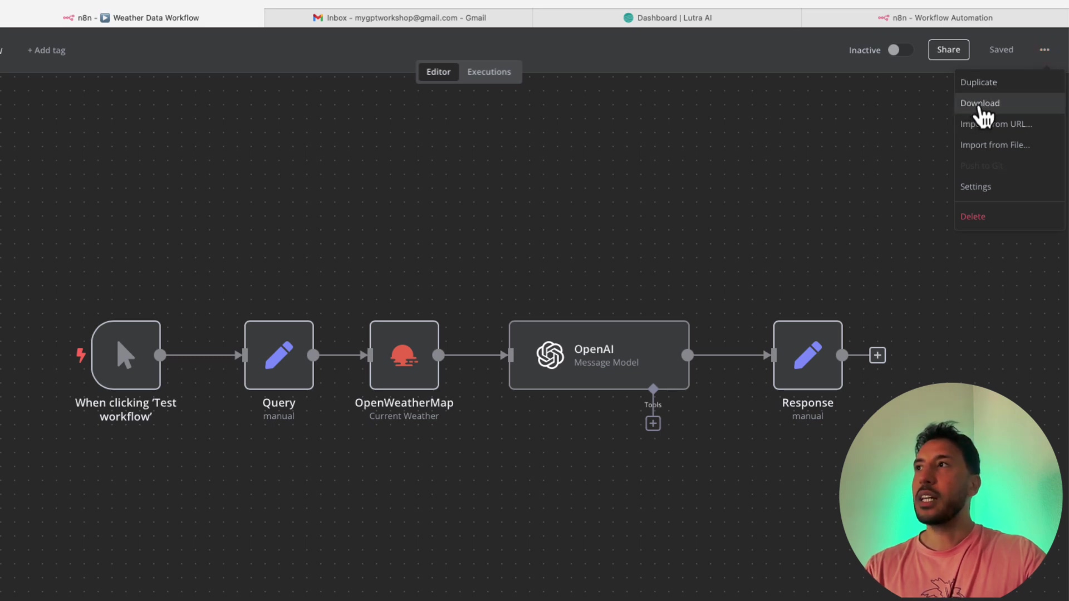
Task: Switch to the Gmail Inbox browser tab
Action: (x=399, y=18)
